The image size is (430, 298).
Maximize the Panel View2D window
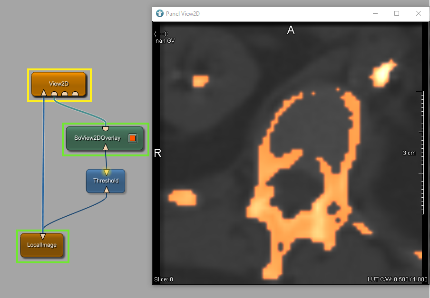tap(397, 13)
